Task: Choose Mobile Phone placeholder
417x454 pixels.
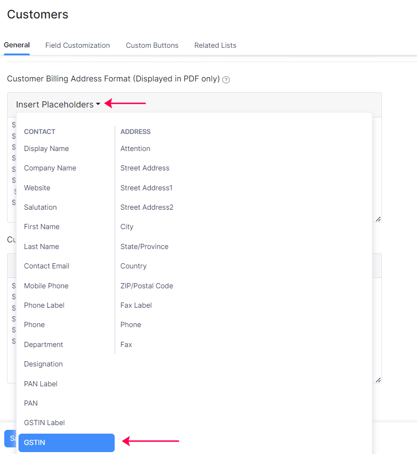Action: pos(46,286)
